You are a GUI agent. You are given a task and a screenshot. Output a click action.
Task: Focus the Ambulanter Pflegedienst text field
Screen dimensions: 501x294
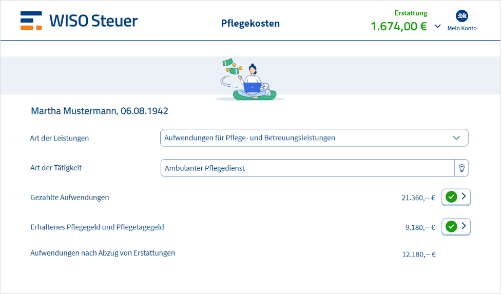pos(307,168)
